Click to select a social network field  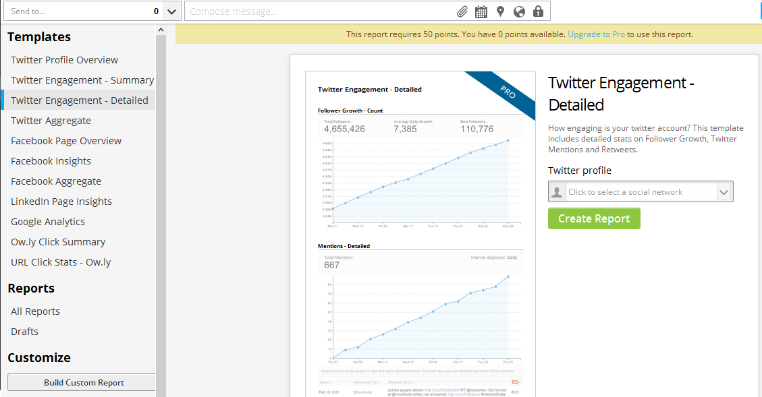[641, 191]
